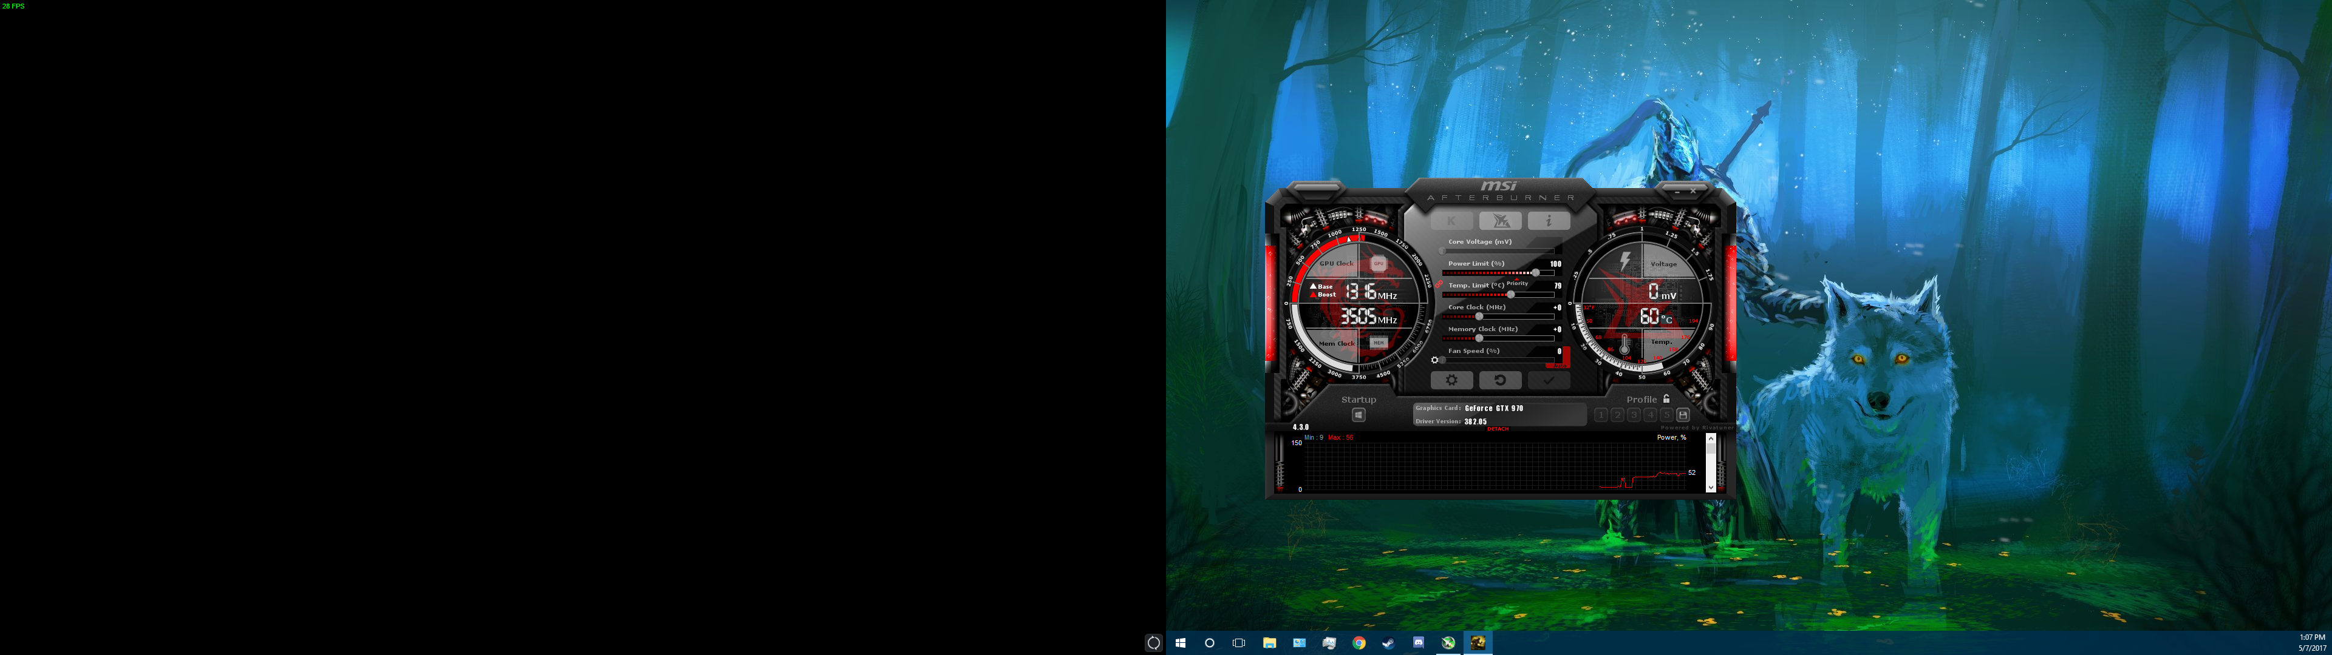Viewport: 2332px width, 655px height.
Task: Click the thermometer temperature icon
Action: coord(1625,344)
